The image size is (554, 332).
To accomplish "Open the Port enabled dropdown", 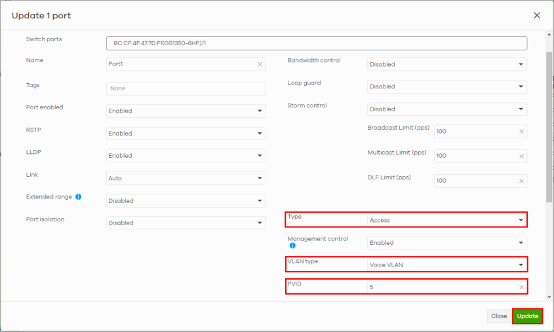I will tap(186, 111).
